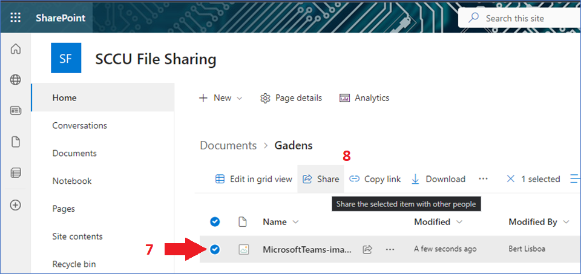Open the Home icon in left rail
This screenshot has height=274, width=581.
tap(16, 49)
